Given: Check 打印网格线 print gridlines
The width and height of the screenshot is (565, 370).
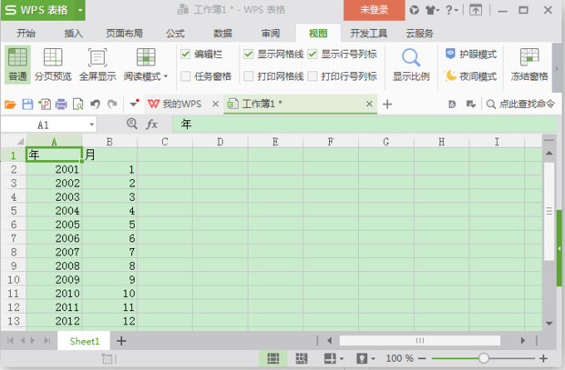Looking at the screenshot, I should (249, 76).
